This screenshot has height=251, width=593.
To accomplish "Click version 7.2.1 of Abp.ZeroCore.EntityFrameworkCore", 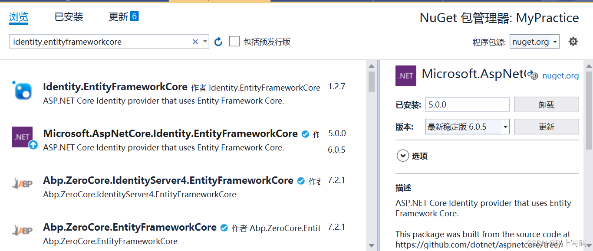I will [x=336, y=227].
